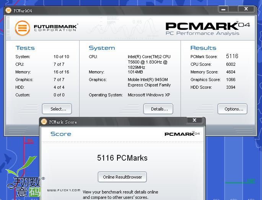Click the PCMark Score: label
The height and width of the screenshot is (200, 262).
coord(204,57)
